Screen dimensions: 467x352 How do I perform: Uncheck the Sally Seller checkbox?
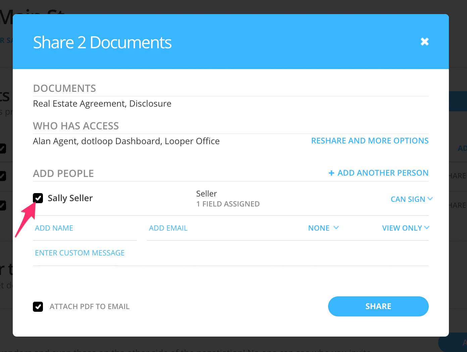click(38, 198)
